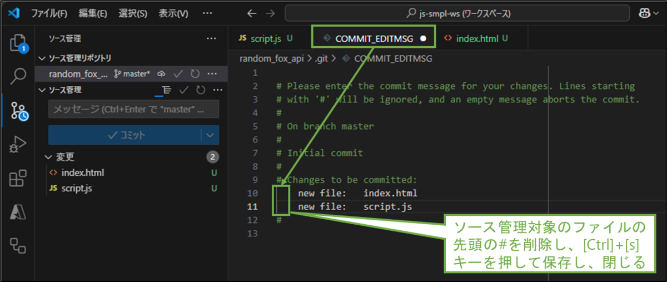Open the ファイル(F) menu
This screenshot has width=667, height=282.
(49, 13)
